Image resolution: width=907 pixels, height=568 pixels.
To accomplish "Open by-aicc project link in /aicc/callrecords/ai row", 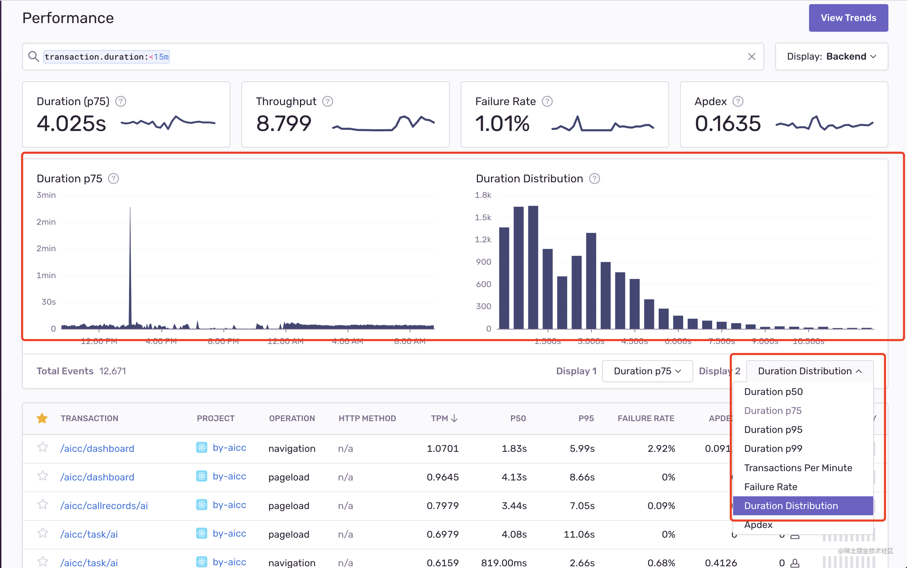I will pos(229,505).
